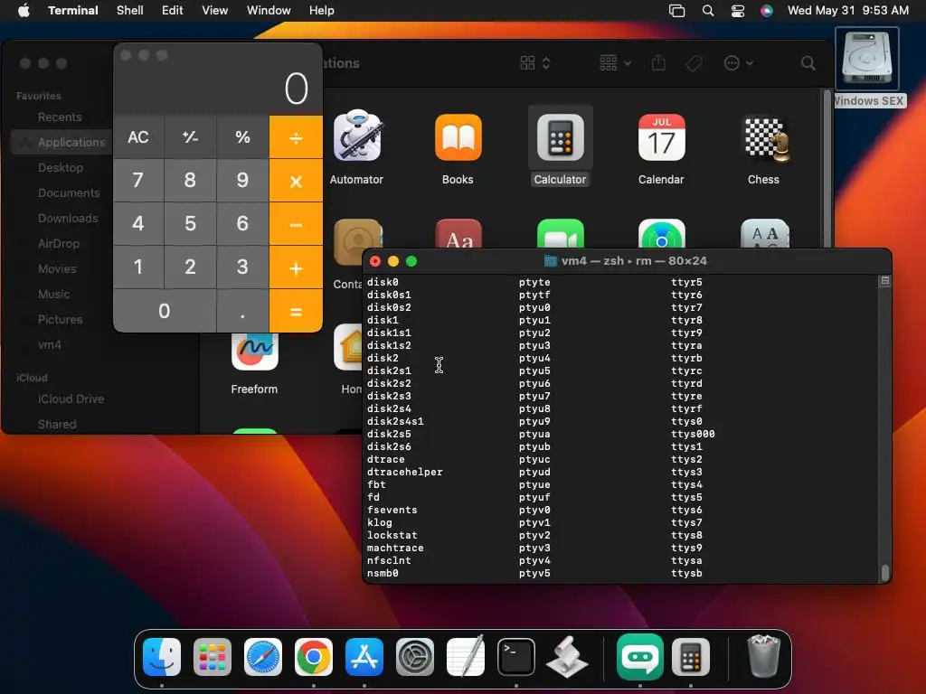926x694 pixels.
Task: Launch Google Chrome from the Dock
Action: point(314,657)
